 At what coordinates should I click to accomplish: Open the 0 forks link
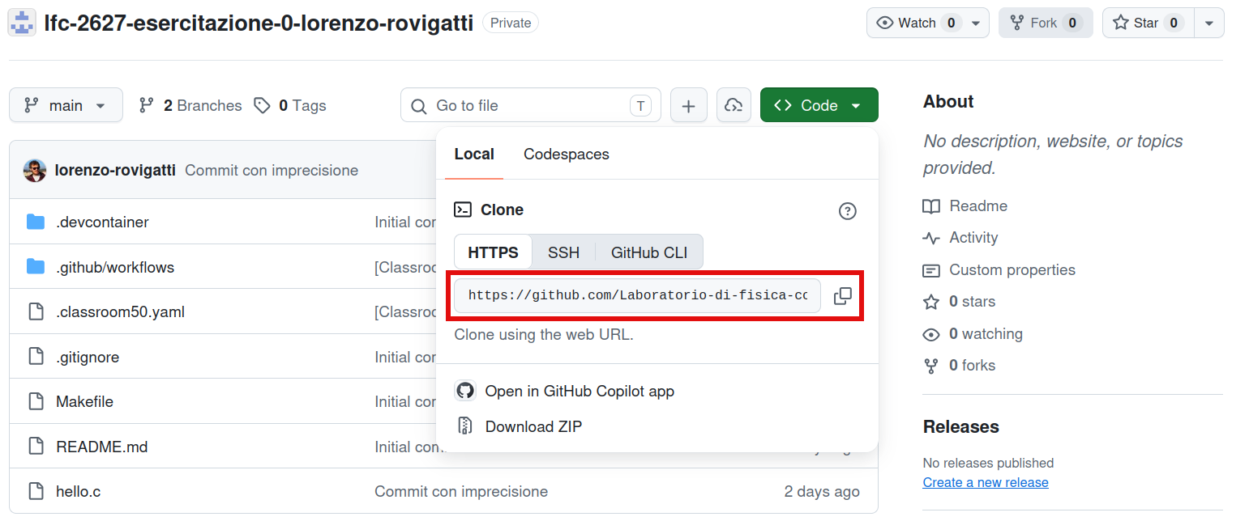tap(972, 366)
